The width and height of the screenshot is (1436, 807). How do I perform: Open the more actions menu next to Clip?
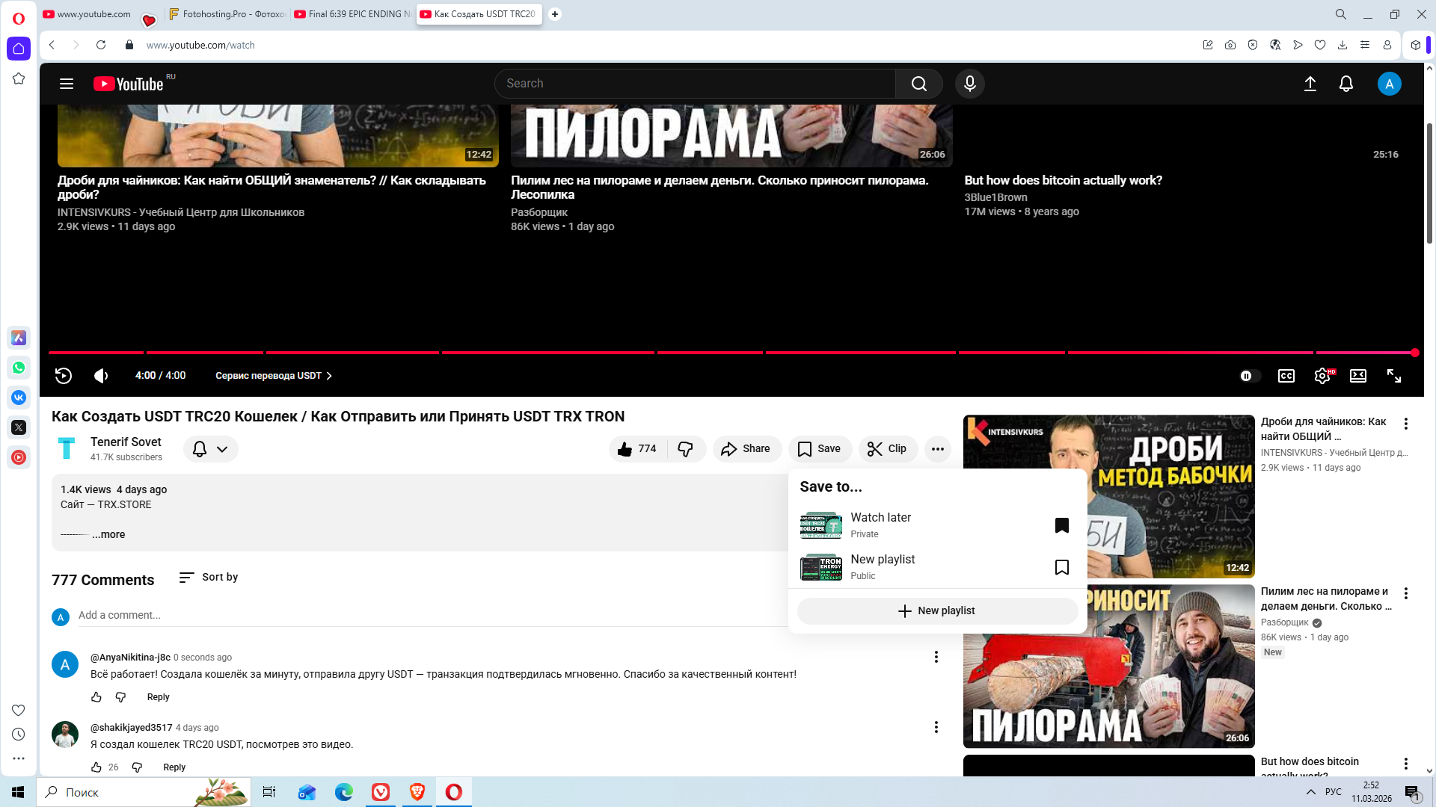[937, 449]
